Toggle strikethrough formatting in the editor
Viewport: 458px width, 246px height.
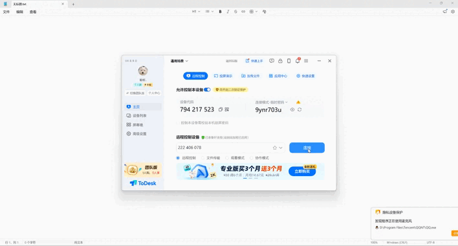(235, 12)
